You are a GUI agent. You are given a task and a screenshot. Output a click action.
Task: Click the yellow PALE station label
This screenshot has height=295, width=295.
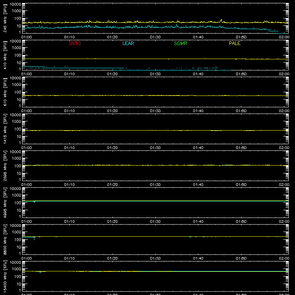click(235, 43)
